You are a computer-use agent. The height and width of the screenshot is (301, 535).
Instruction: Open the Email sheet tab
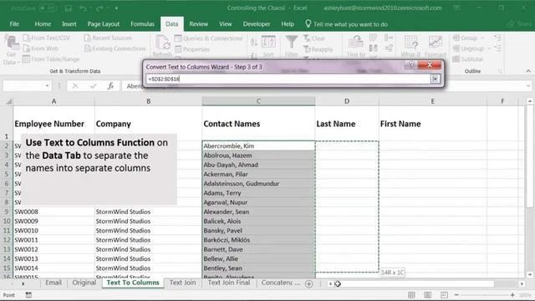[53, 283]
